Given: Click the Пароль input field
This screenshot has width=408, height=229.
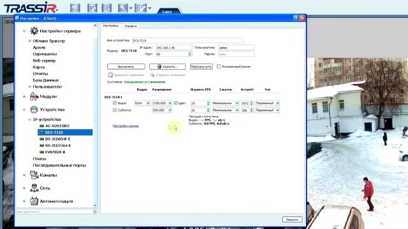Looking at the screenshot, I should click(237, 54).
